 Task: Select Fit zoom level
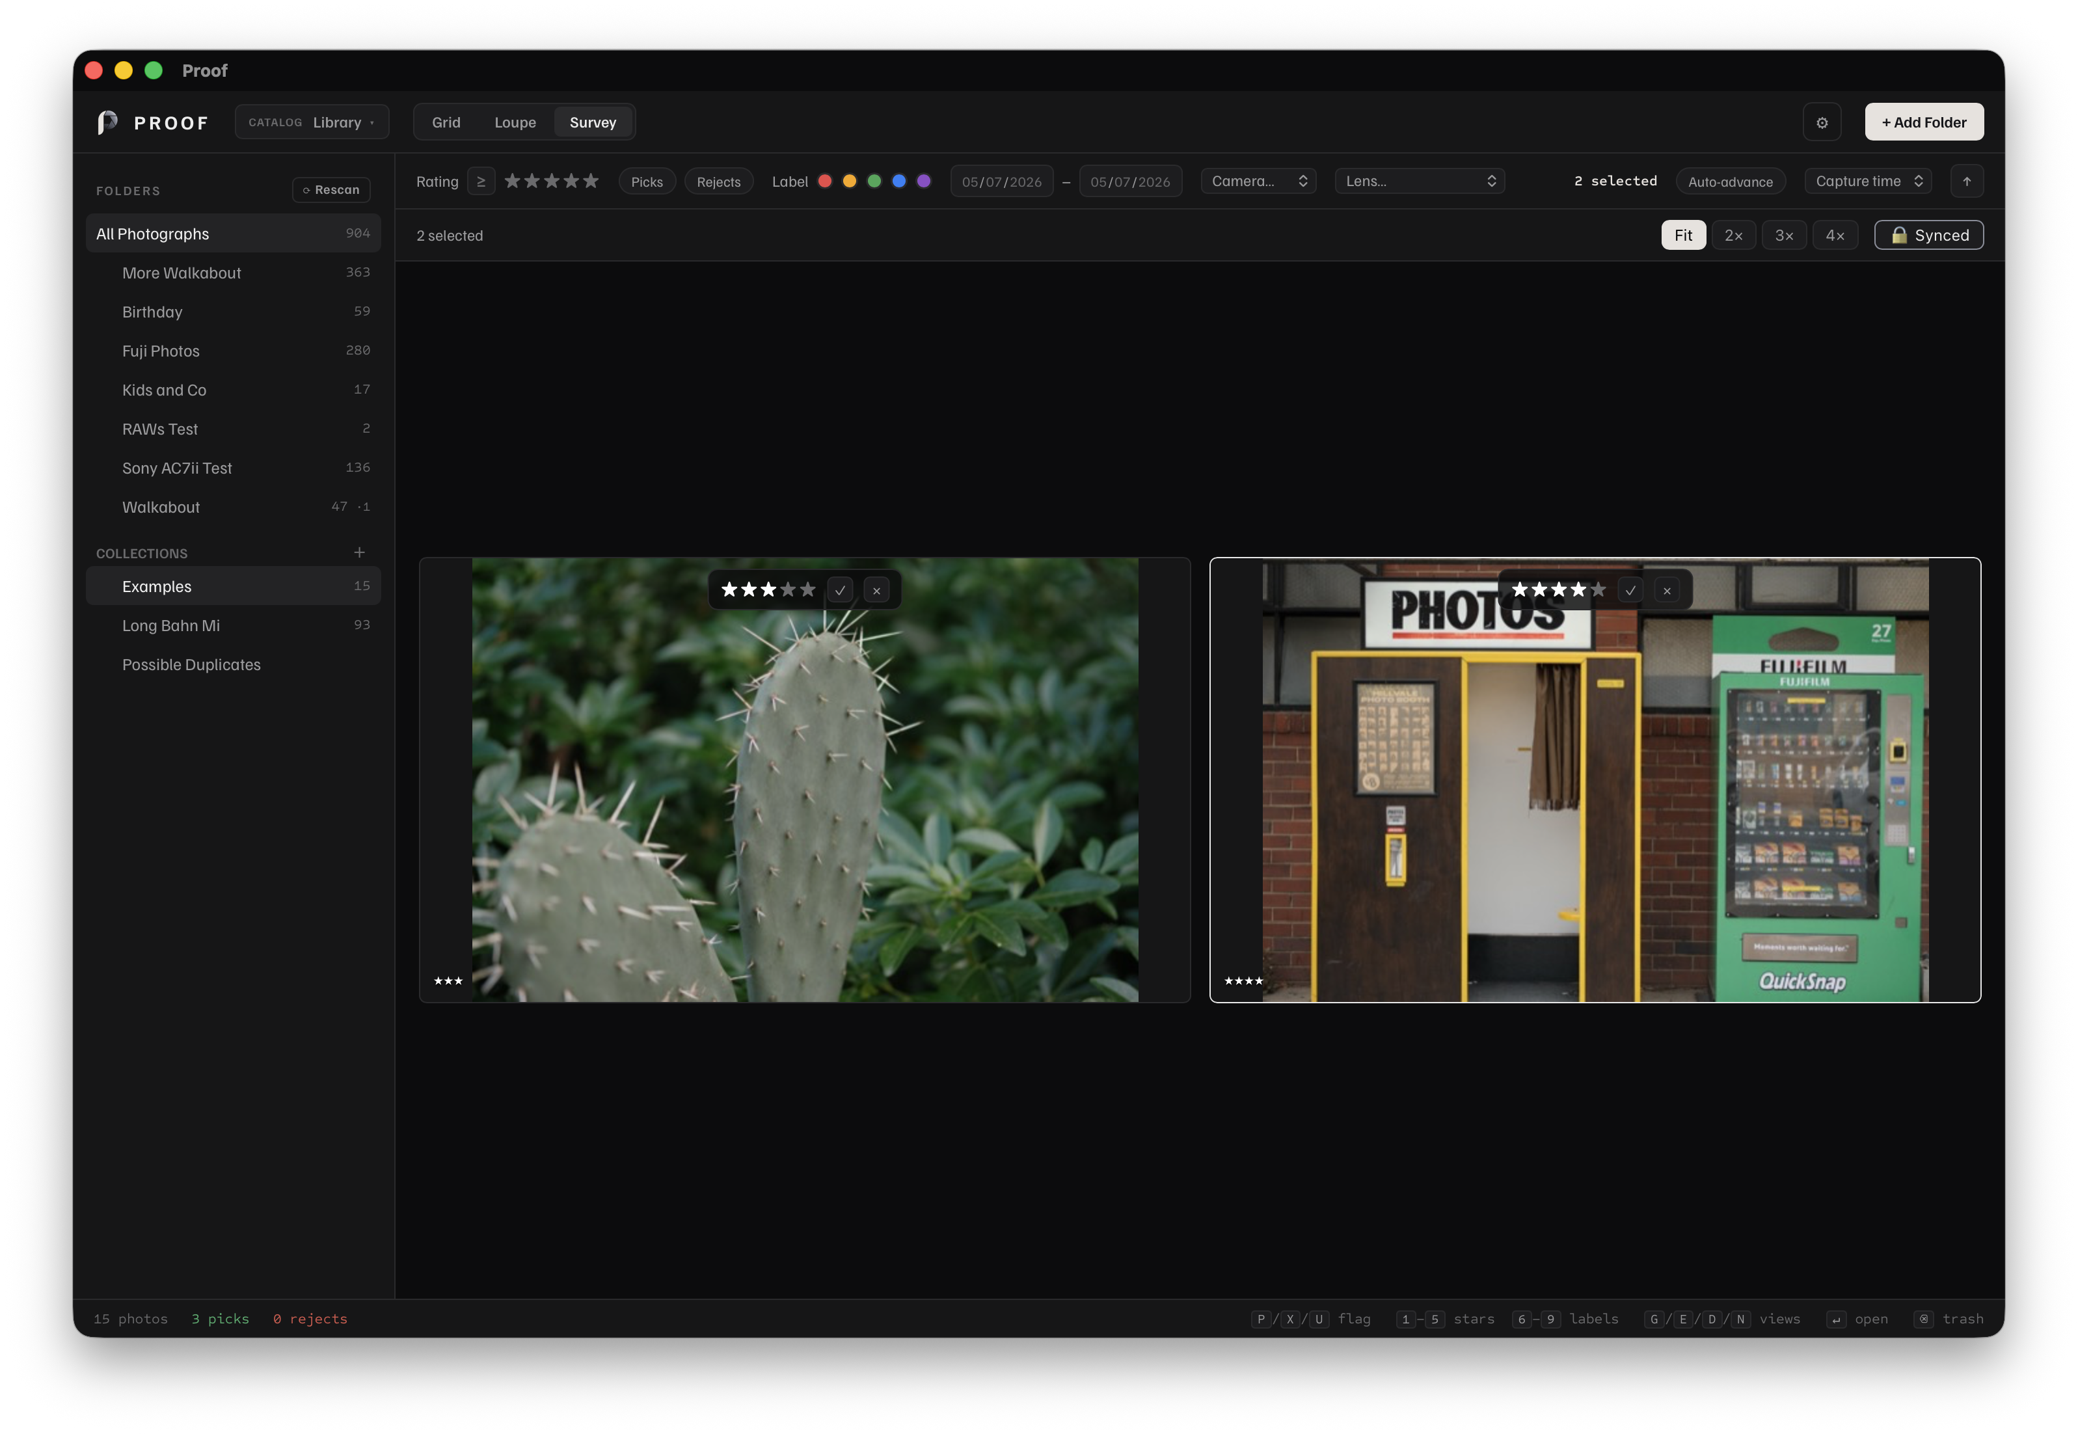click(1682, 236)
